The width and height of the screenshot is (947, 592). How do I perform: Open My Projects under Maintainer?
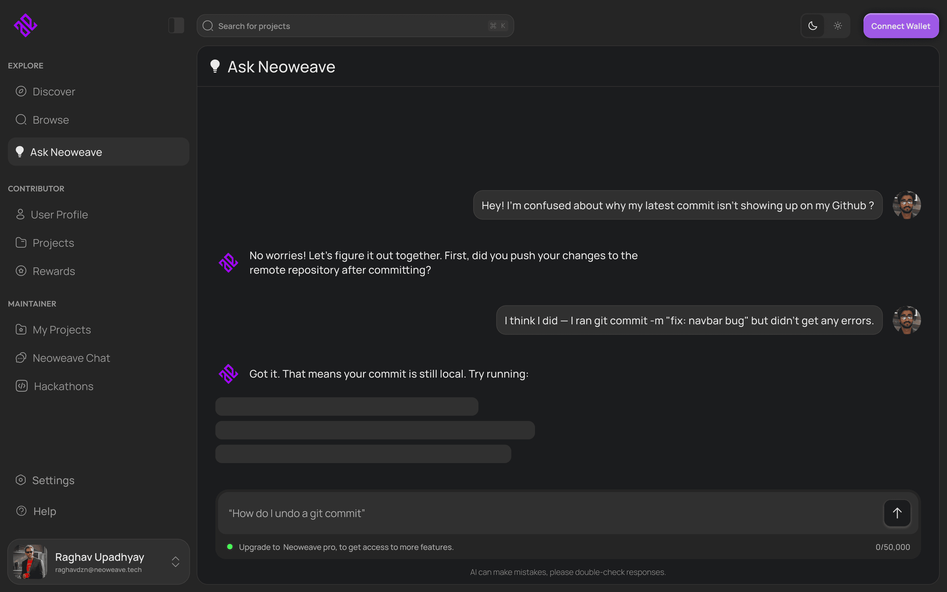pos(61,330)
